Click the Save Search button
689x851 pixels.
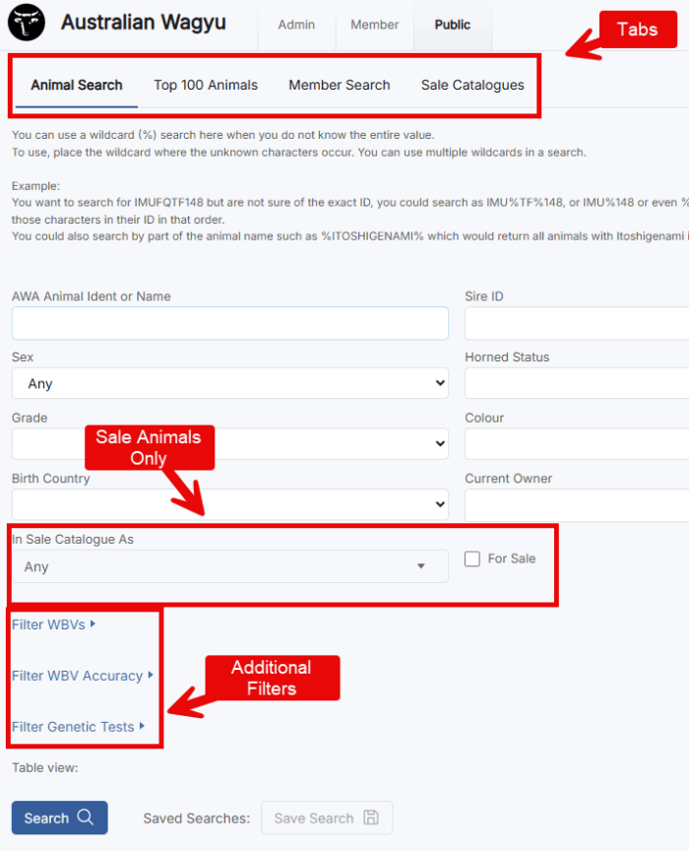(x=327, y=818)
